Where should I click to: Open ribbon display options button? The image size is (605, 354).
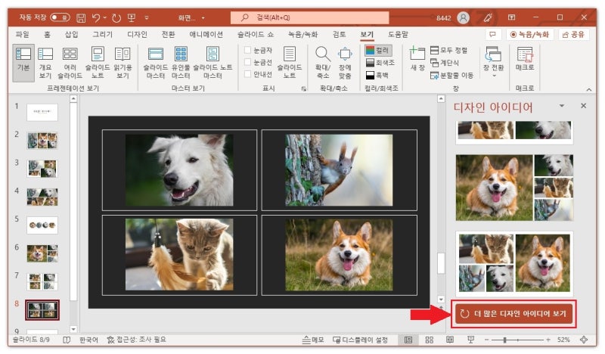pyautogui.click(x=512, y=17)
